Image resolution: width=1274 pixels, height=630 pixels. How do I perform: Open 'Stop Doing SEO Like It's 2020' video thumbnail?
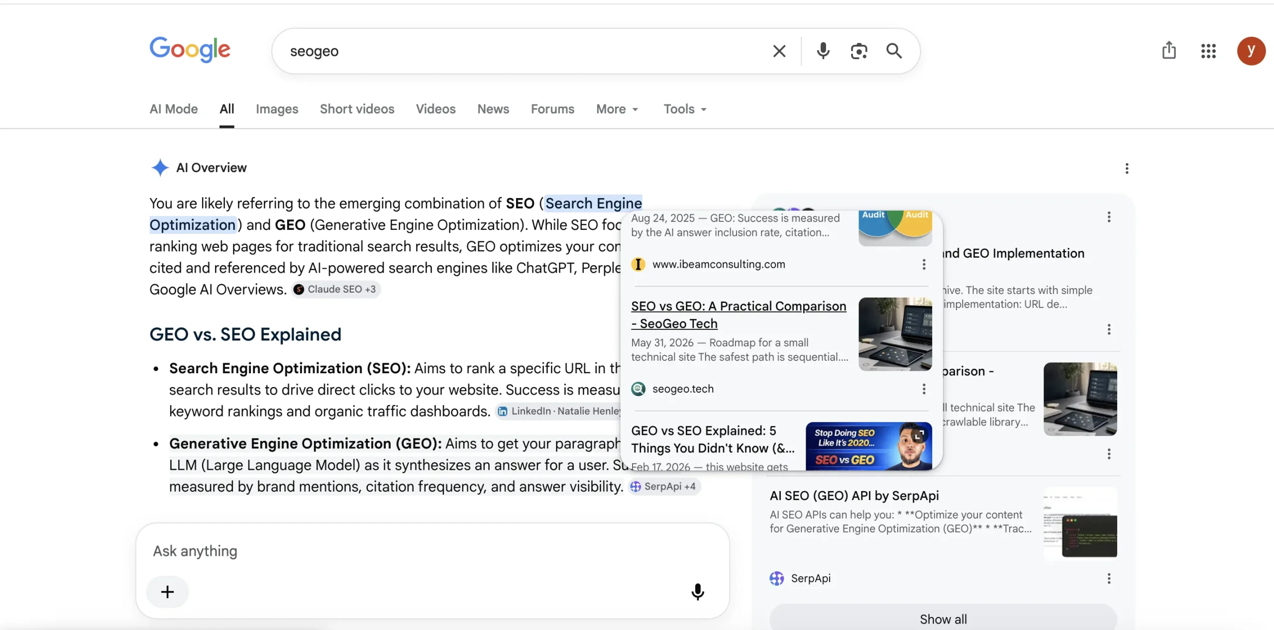pyautogui.click(x=868, y=446)
